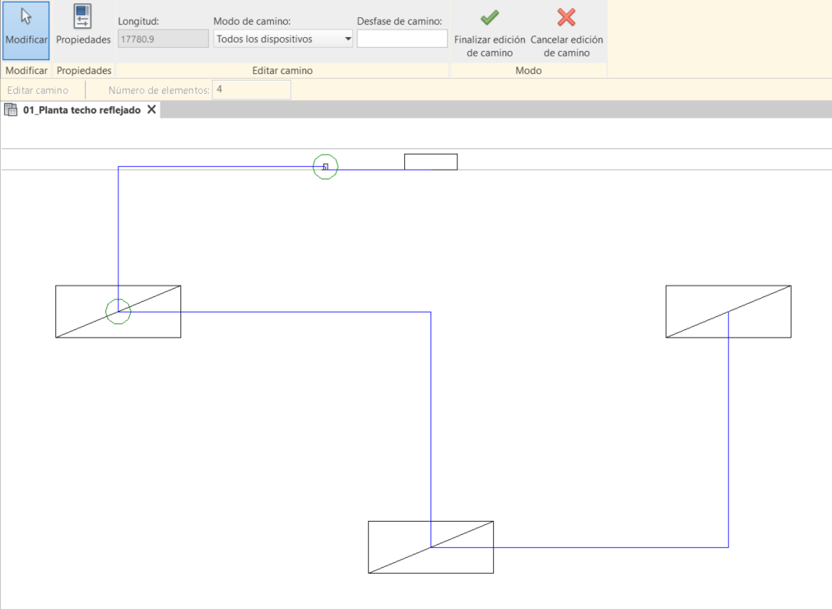Click the Editar camino panel title
The image size is (832, 609).
282,71
